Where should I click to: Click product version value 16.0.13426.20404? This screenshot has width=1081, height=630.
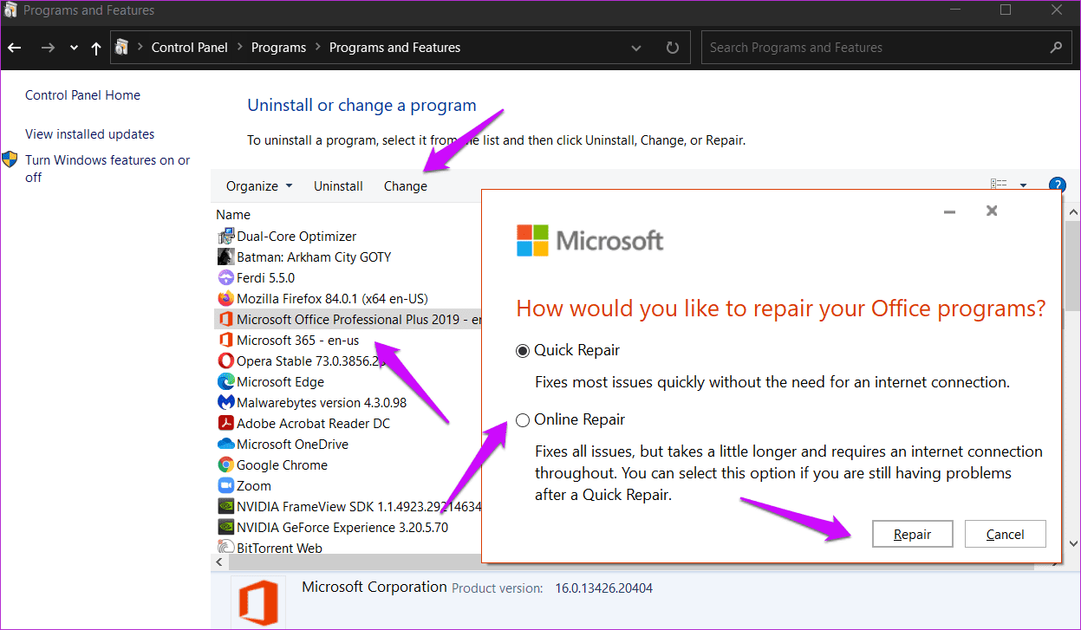(x=604, y=588)
